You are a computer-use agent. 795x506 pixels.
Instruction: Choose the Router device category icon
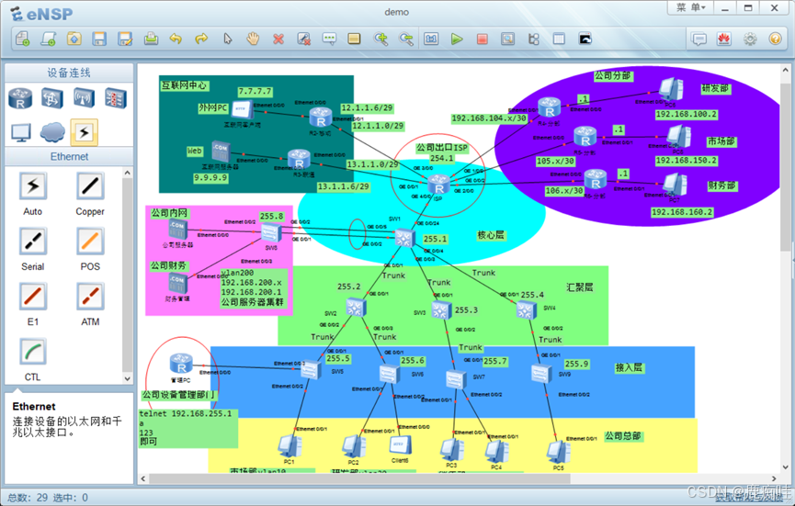click(20, 98)
